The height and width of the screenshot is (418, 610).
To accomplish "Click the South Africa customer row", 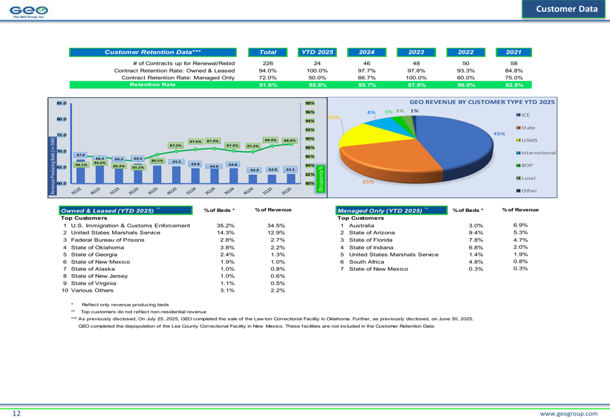I will click(x=434, y=262).
